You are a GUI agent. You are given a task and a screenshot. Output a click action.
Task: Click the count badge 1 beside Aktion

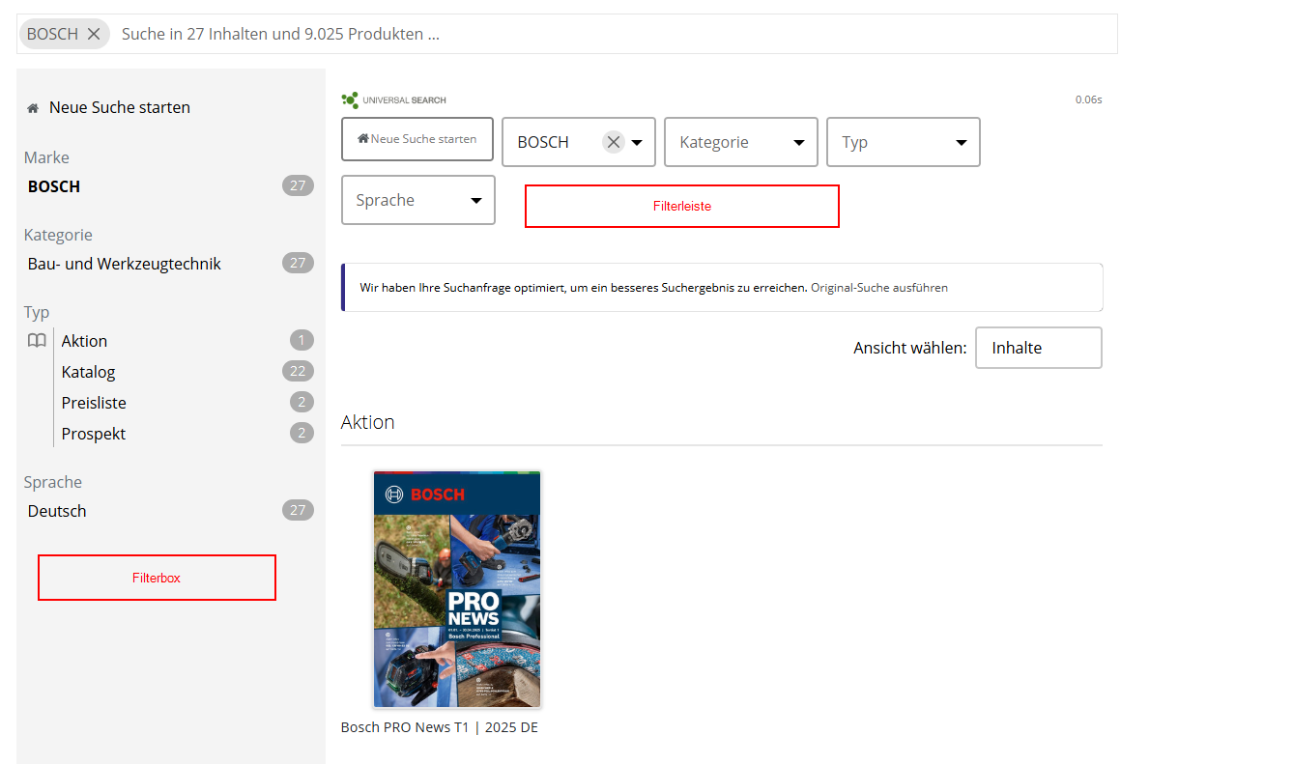pyautogui.click(x=302, y=340)
